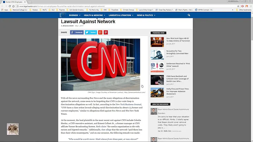Follow the New York Business Journal link
Viewport: 253px width, 142px height.
pyautogui.click(x=129, y=104)
